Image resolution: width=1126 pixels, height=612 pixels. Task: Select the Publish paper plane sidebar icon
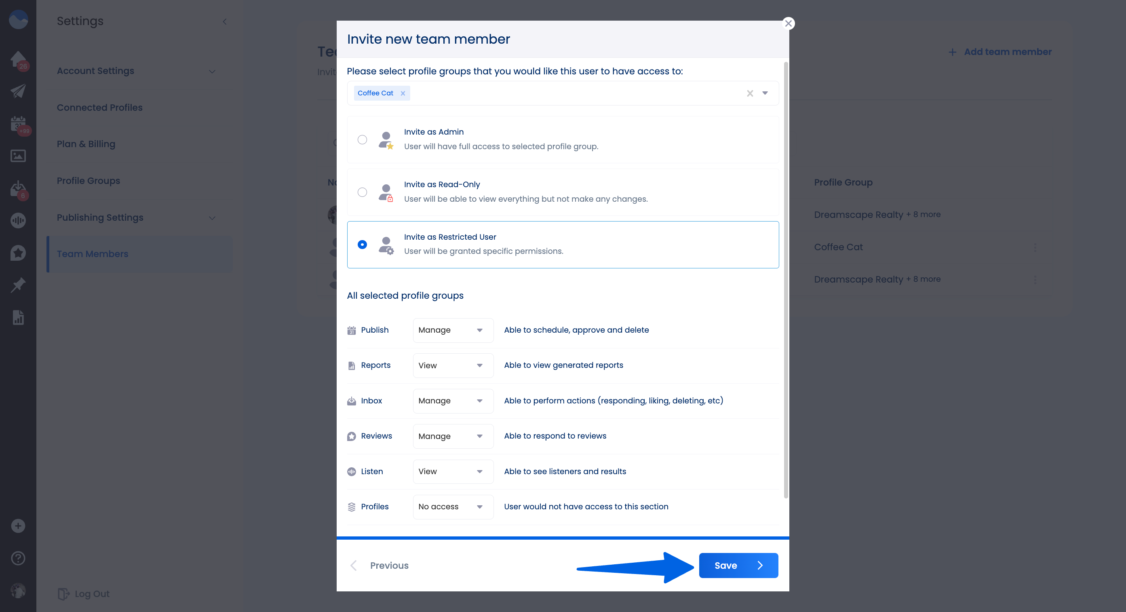[x=18, y=91]
